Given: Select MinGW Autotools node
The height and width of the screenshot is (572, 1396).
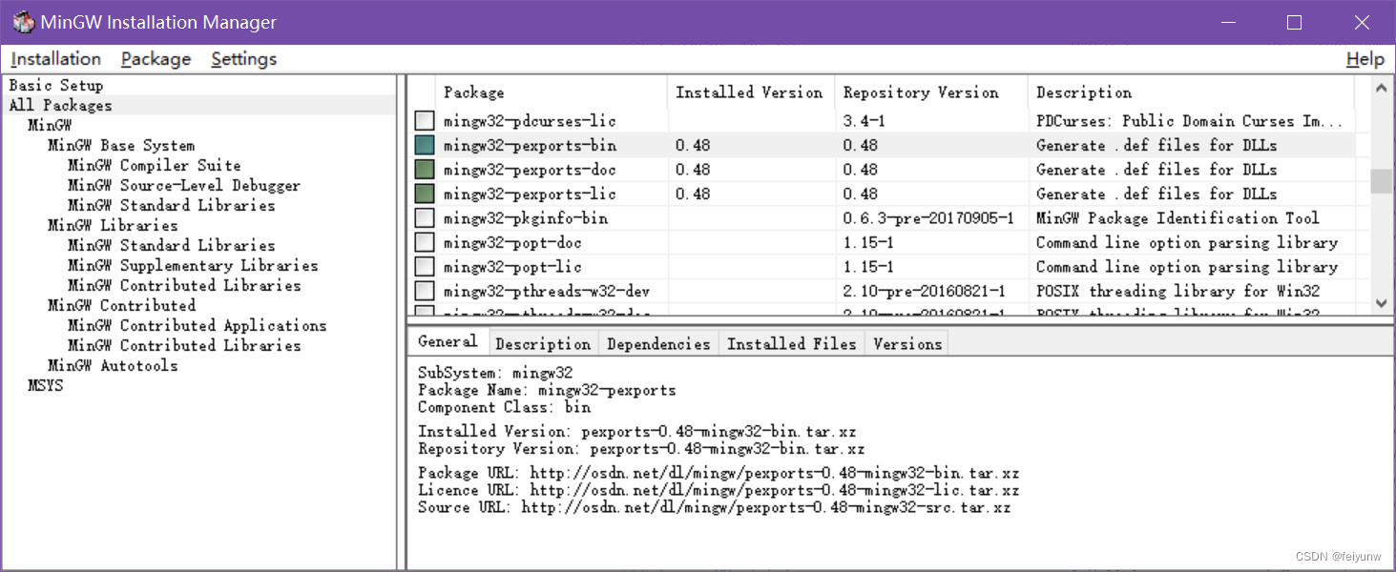Looking at the screenshot, I should 113,365.
